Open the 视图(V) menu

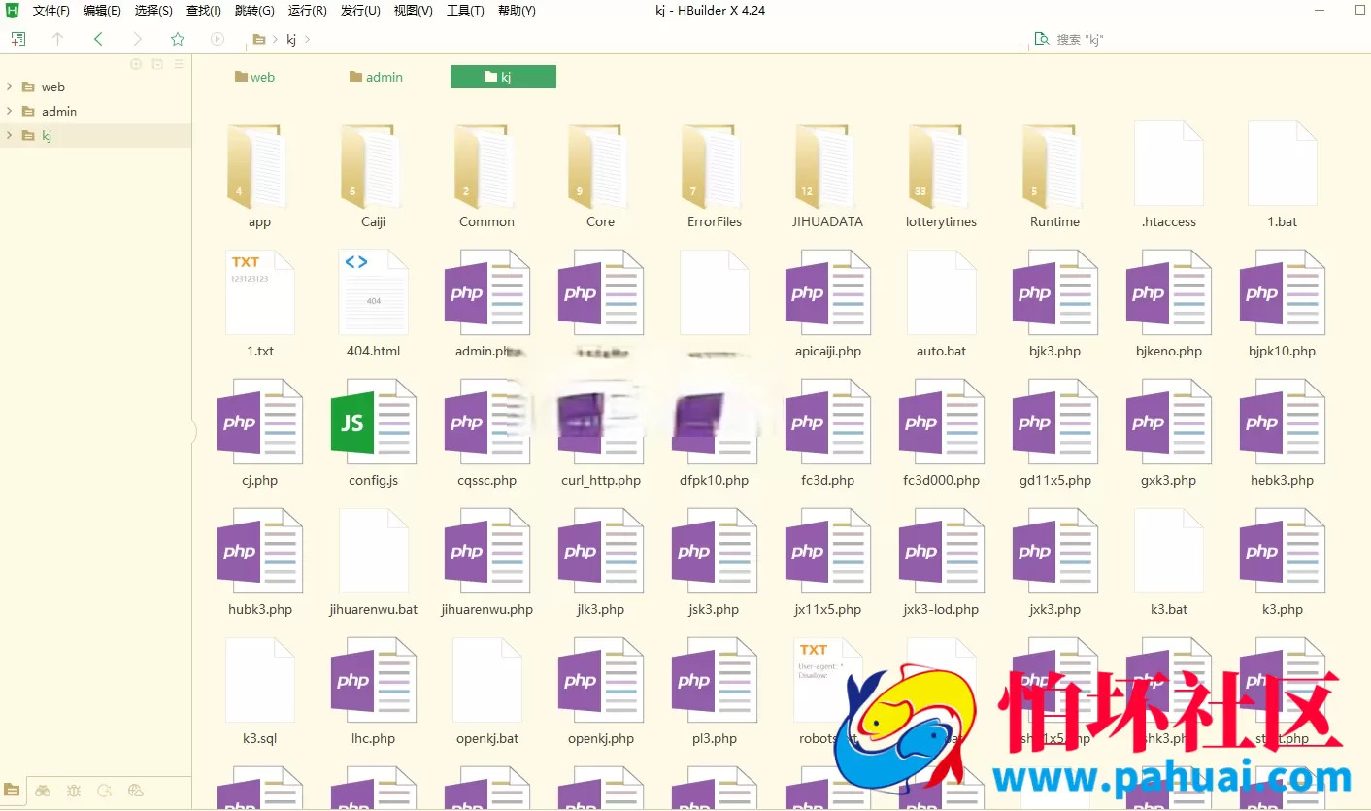coord(413,11)
